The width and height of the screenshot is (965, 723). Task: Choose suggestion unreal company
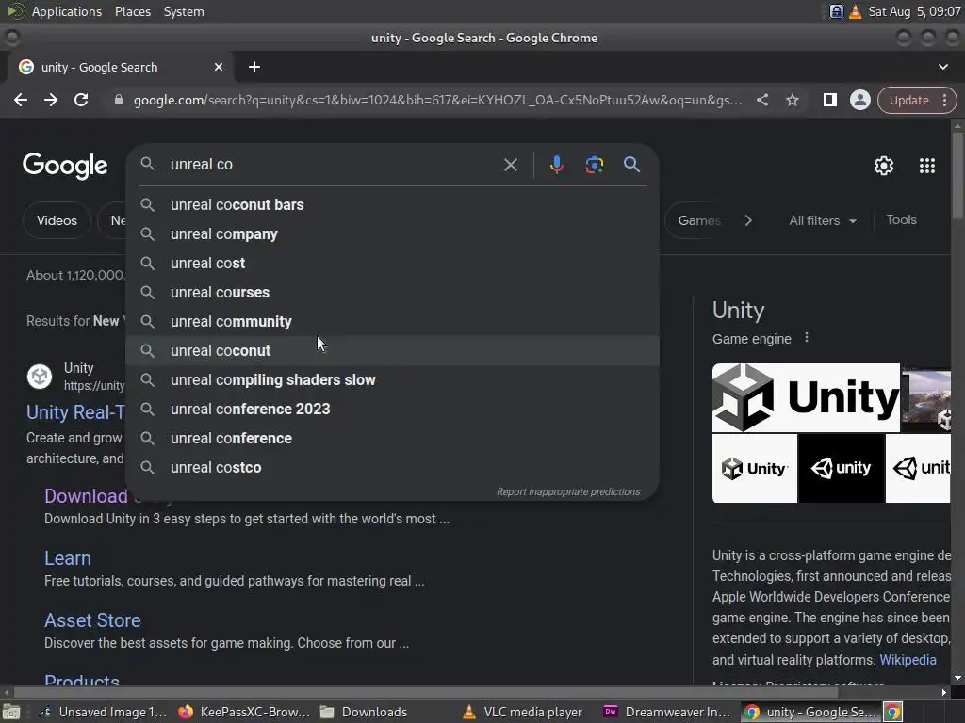pyautogui.click(x=393, y=233)
